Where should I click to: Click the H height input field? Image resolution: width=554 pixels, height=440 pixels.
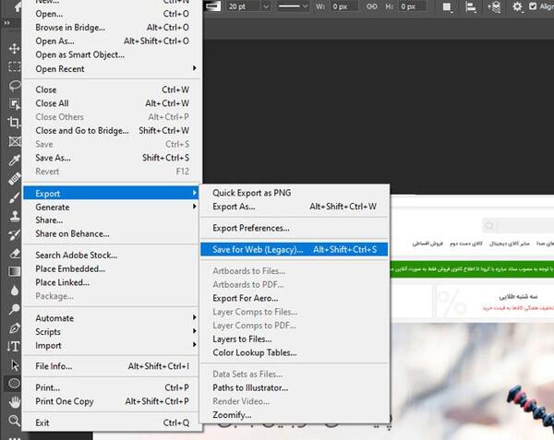click(x=412, y=6)
